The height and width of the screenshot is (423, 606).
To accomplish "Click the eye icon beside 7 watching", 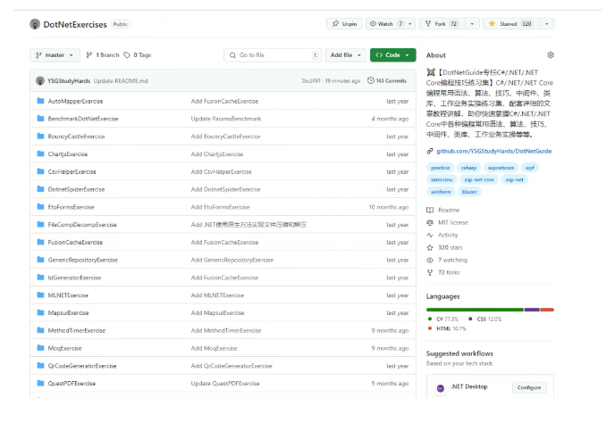I will click(x=430, y=260).
